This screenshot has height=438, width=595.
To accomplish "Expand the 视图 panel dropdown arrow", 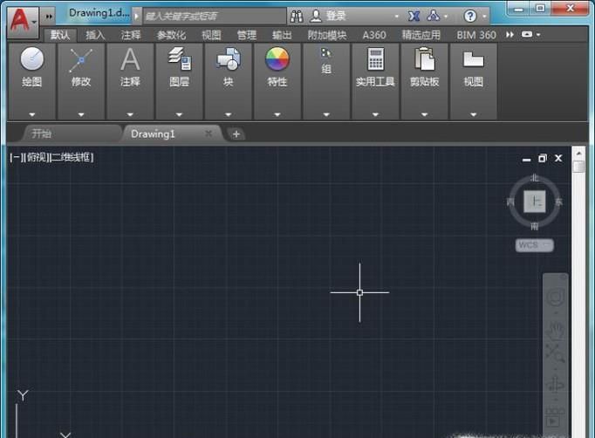I will click(473, 114).
